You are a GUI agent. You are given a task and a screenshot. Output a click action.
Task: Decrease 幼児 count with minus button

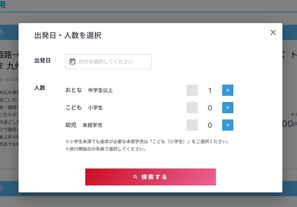click(192, 125)
